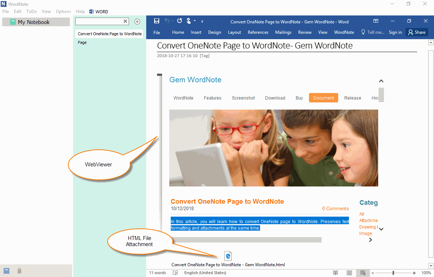Click the children with laptop banner image
The image size is (434, 277).
coord(274,148)
